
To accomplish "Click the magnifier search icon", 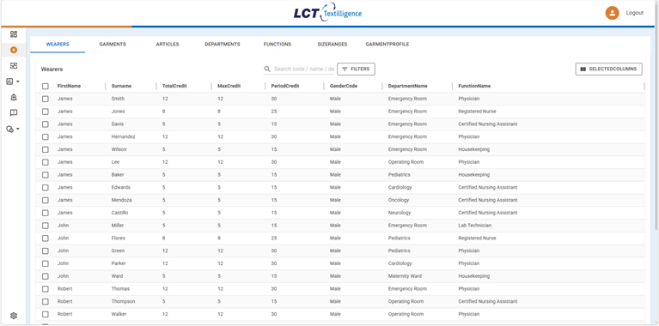I will click(267, 69).
